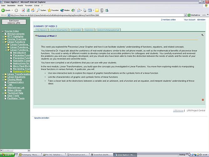Screen dimensions: 209x157
Task: Click the Interactives Lab folder icon
Action: click(6, 88)
